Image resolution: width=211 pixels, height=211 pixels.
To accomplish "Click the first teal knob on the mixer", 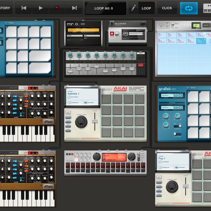I will (70, 56).
